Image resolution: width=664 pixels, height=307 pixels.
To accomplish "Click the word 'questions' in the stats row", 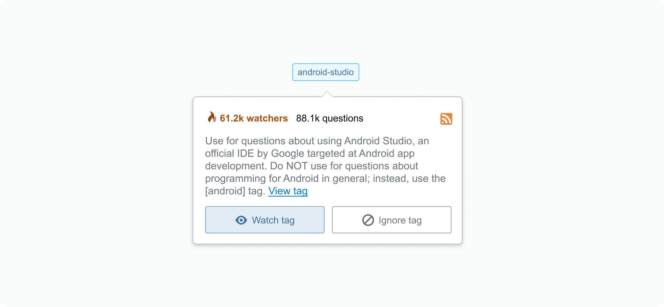I will (343, 118).
